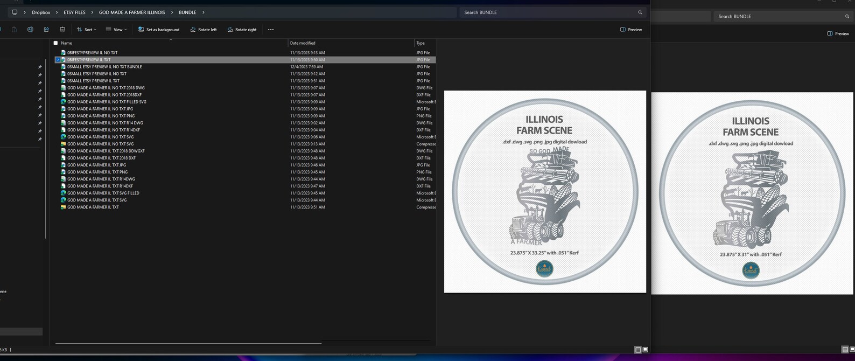Uncheck the 0BIFESTYPREVIEW IL TXT file checkbox
Screen dimensions: 855x361
(x=58, y=60)
